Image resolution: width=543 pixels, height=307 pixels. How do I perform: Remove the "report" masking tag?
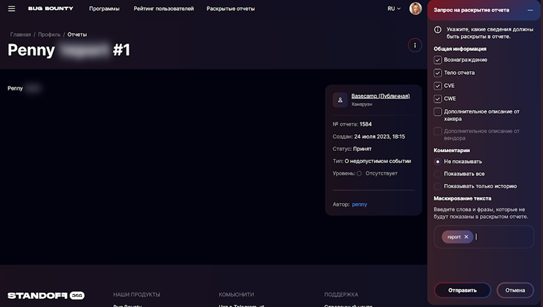[x=466, y=237]
